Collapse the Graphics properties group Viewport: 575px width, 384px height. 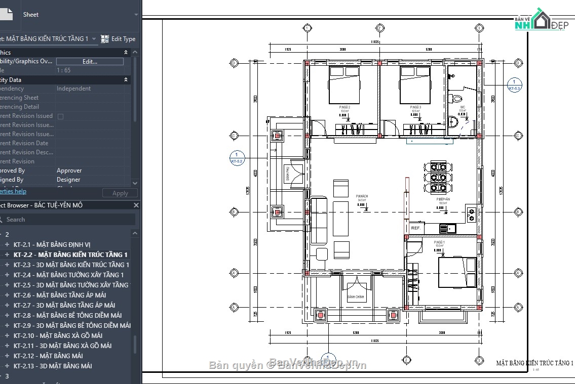click(x=126, y=52)
